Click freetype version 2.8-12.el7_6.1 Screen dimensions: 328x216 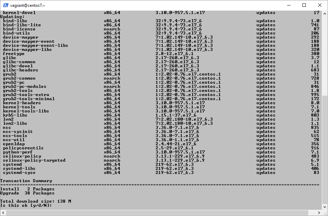point(175,54)
